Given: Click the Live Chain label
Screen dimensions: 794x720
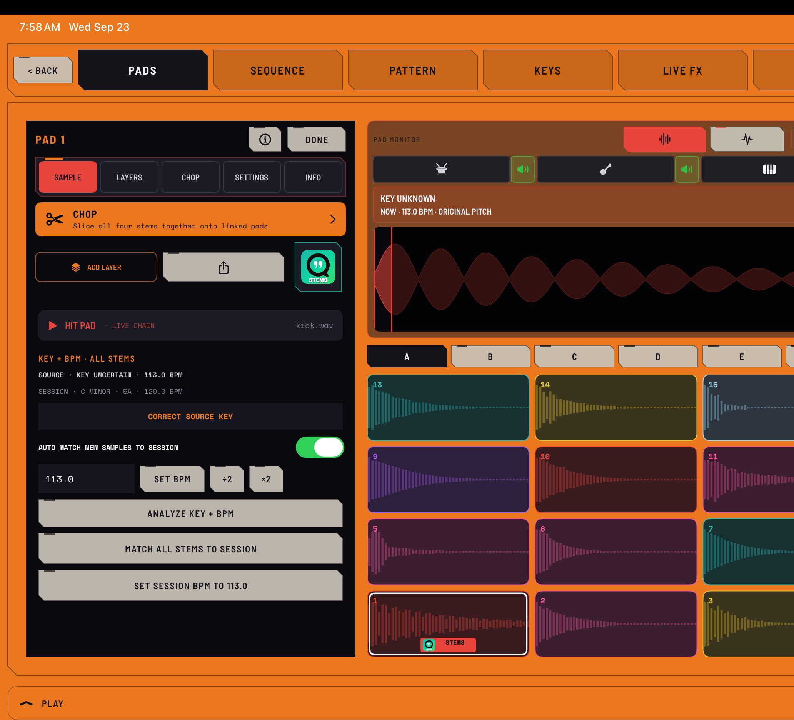Looking at the screenshot, I should (133, 326).
